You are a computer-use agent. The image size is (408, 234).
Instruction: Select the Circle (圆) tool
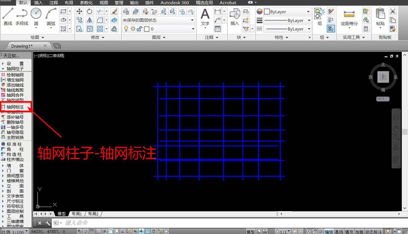click(x=36, y=16)
